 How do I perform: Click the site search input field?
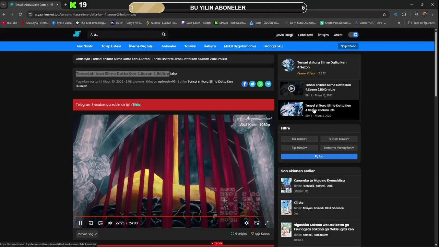point(124,34)
